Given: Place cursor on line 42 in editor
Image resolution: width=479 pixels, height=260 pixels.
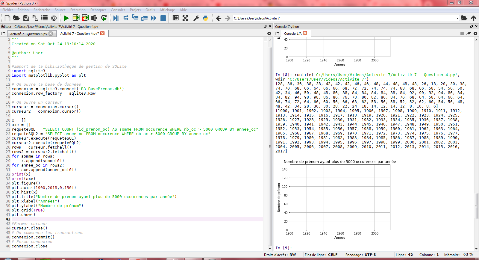Looking at the screenshot, I should [x=137, y=219].
